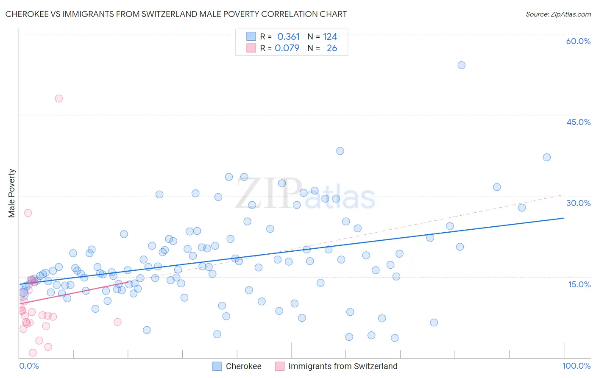
Task: Click the highest blue data point near 55%
Action: (x=462, y=65)
